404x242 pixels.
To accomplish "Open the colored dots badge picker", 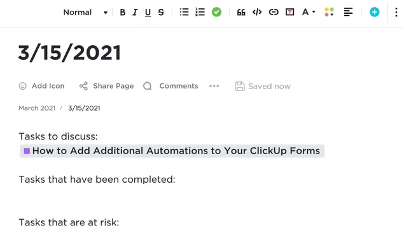I will click(329, 12).
